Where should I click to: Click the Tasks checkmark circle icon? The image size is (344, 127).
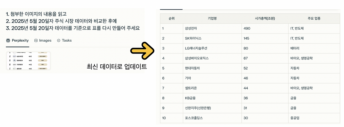click(59, 41)
